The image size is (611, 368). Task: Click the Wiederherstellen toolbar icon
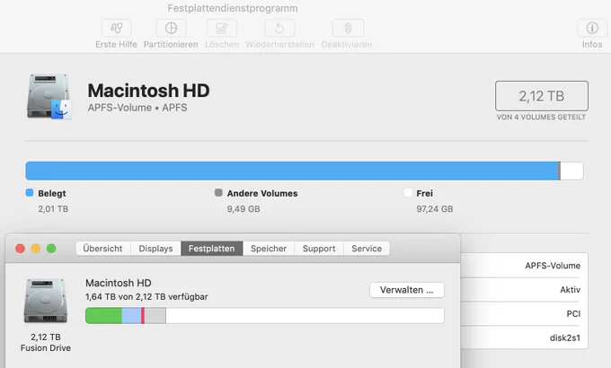click(279, 29)
